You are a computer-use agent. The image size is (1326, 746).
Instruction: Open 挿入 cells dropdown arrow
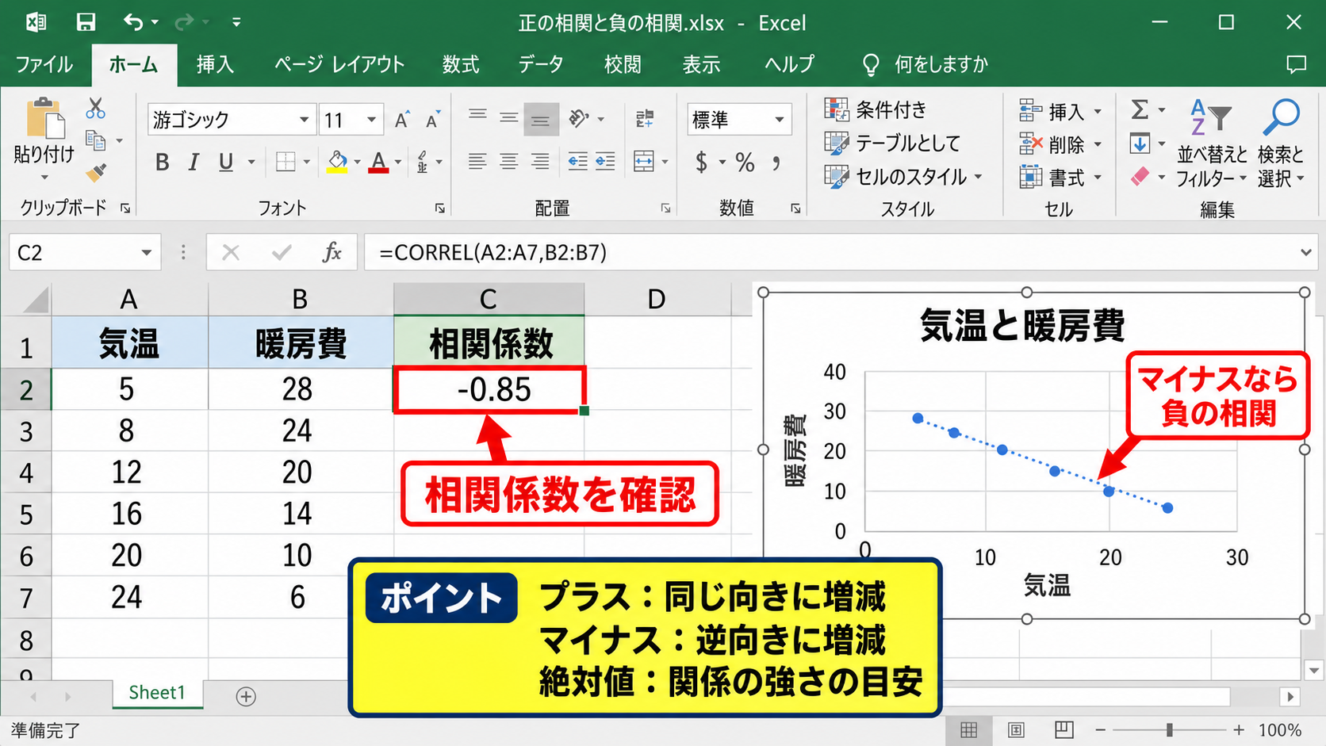(x=1098, y=112)
